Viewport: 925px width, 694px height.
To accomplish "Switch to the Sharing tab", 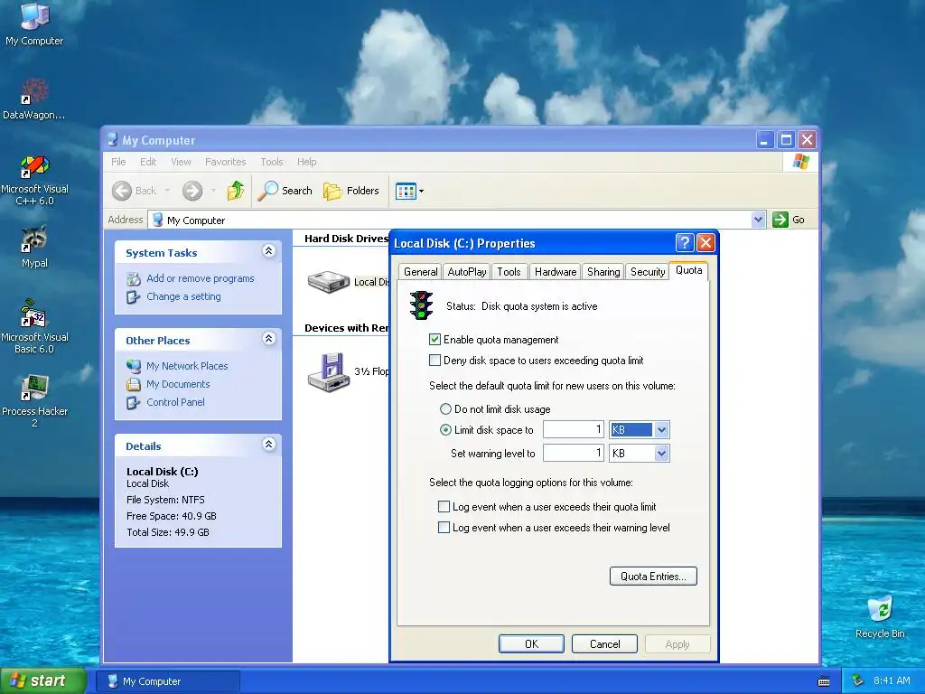I will click(603, 271).
